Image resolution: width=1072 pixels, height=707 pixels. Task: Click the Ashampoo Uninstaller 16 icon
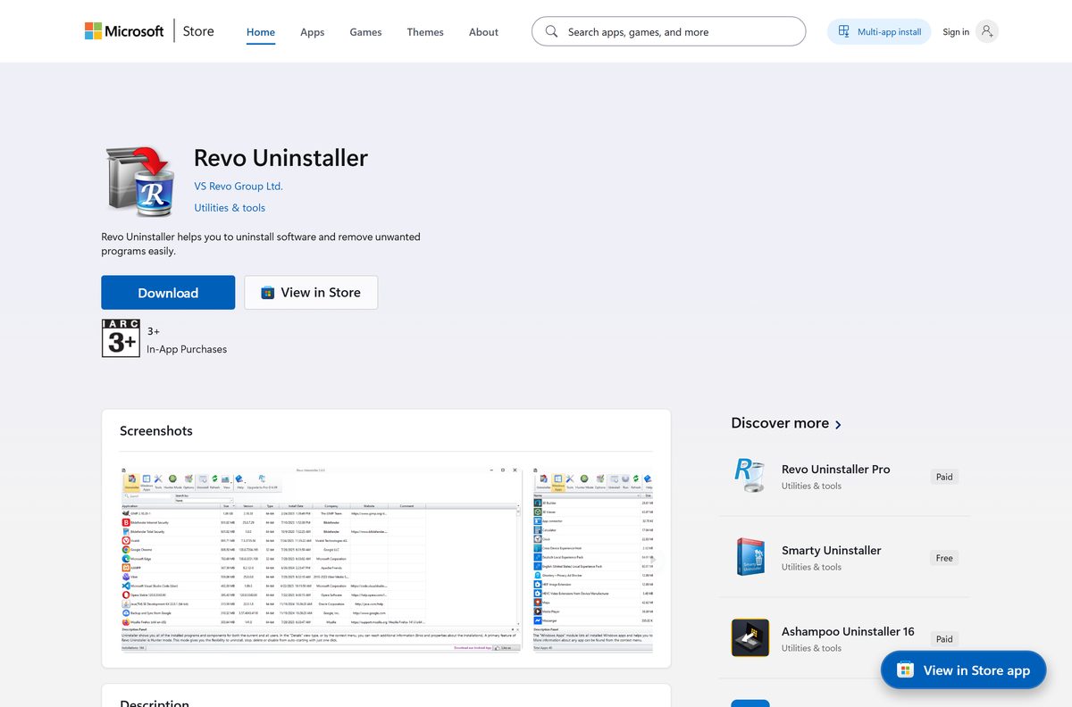[x=750, y=637]
